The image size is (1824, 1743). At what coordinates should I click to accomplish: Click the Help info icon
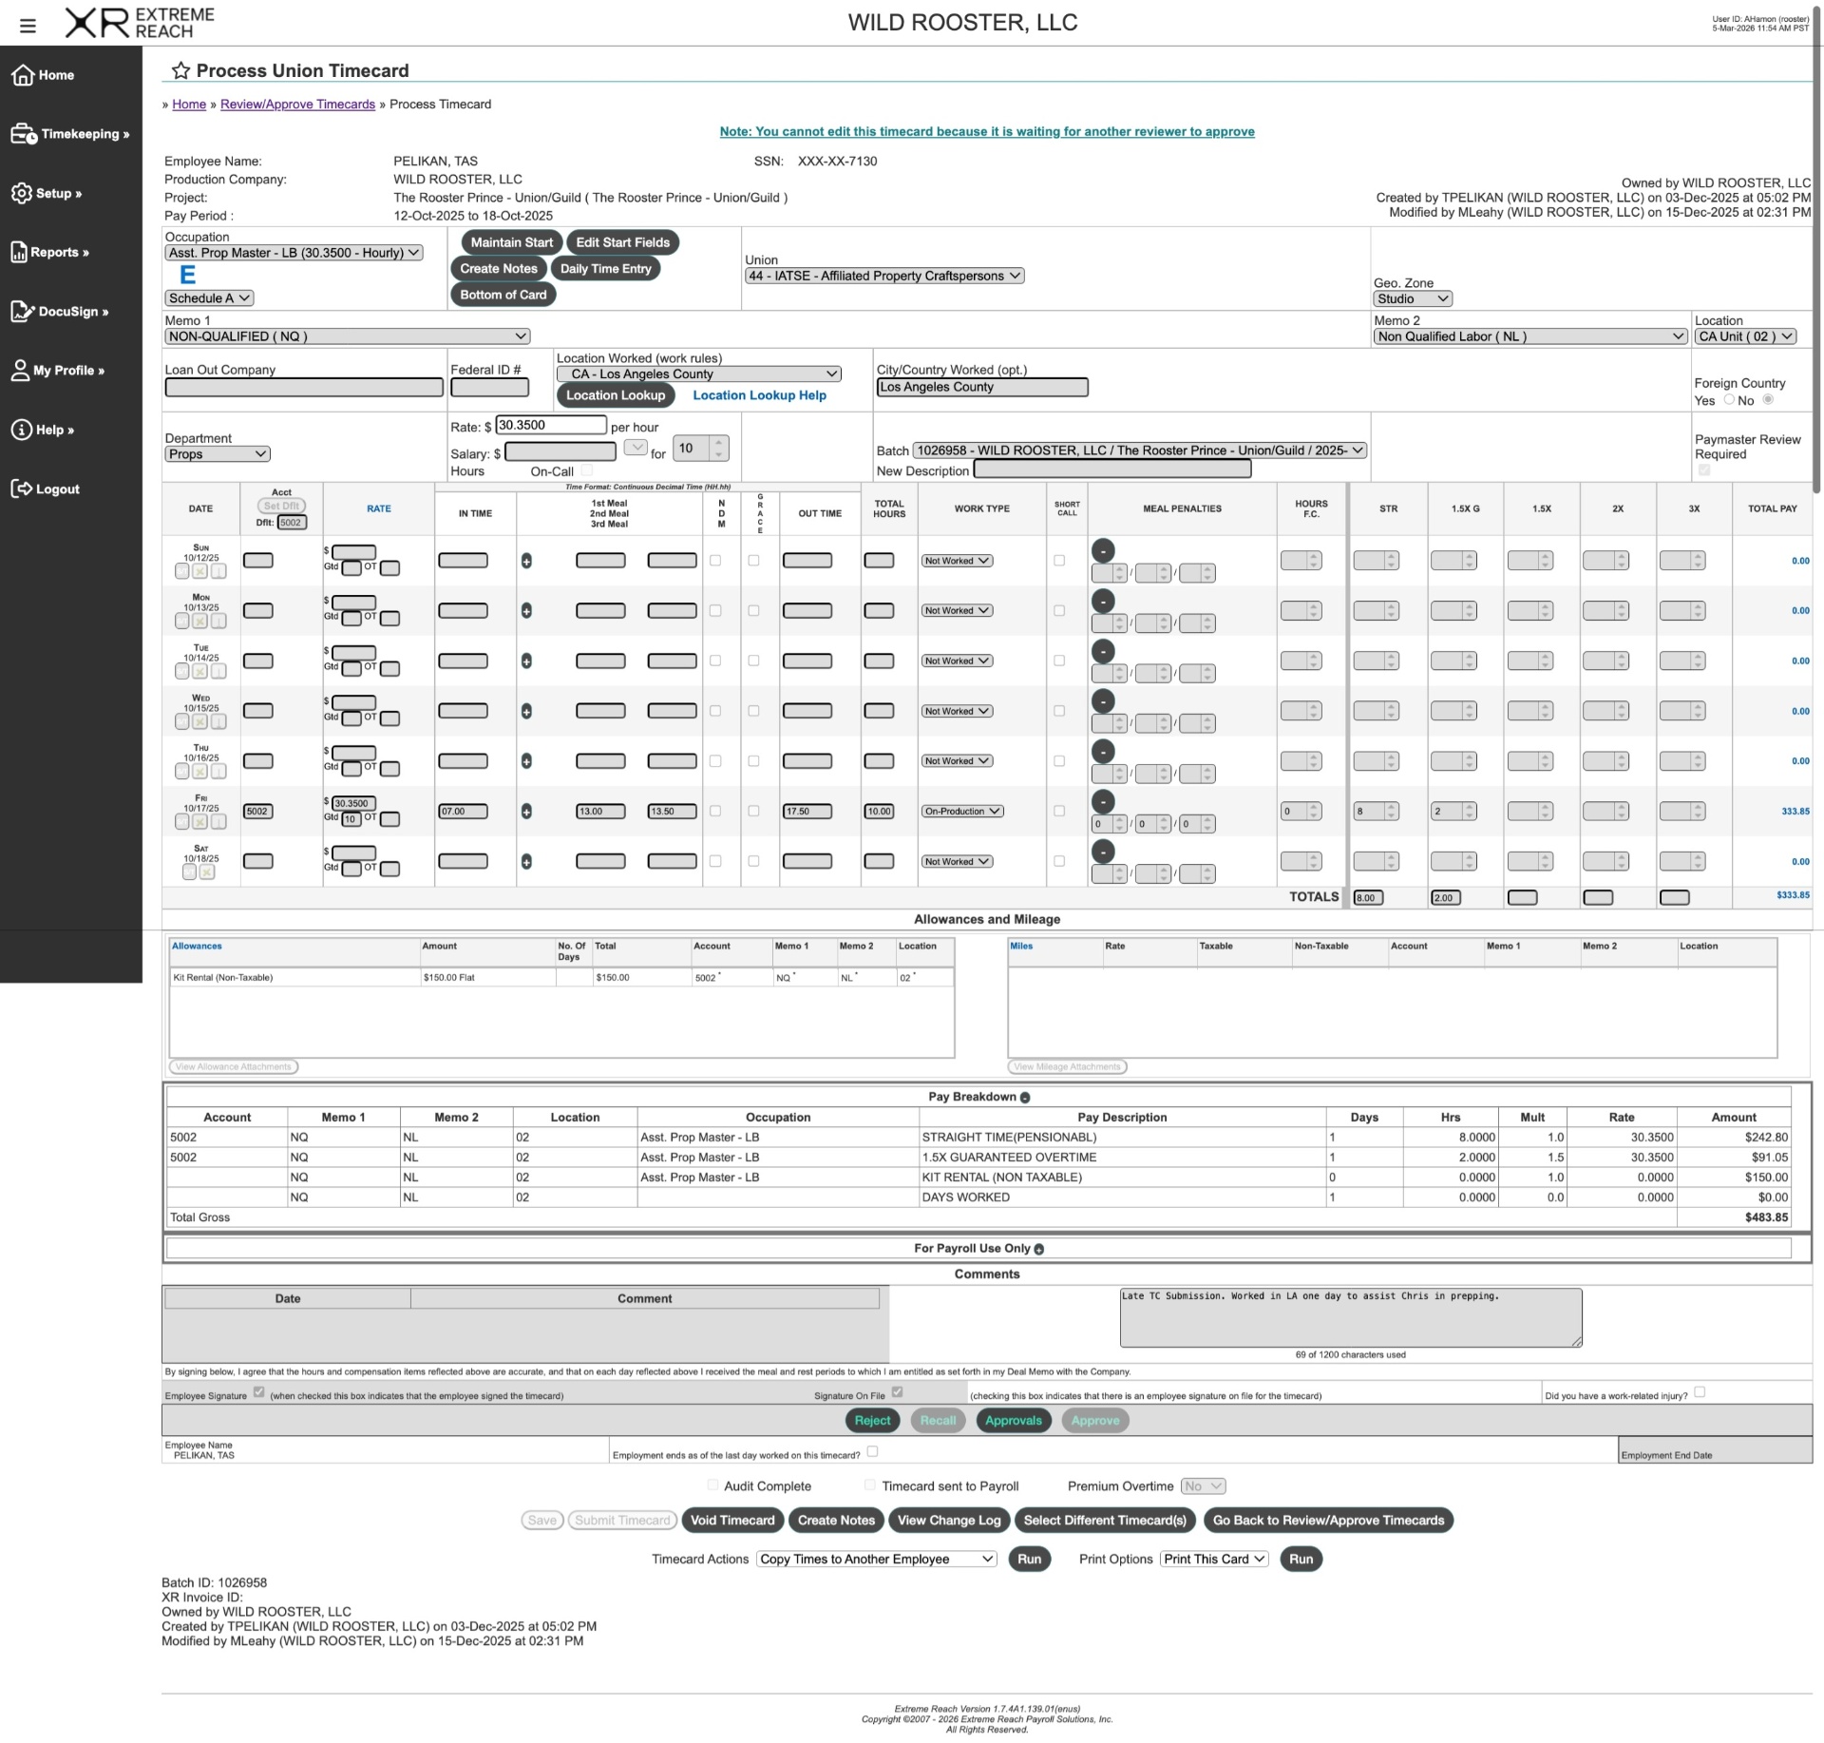(x=21, y=430)
